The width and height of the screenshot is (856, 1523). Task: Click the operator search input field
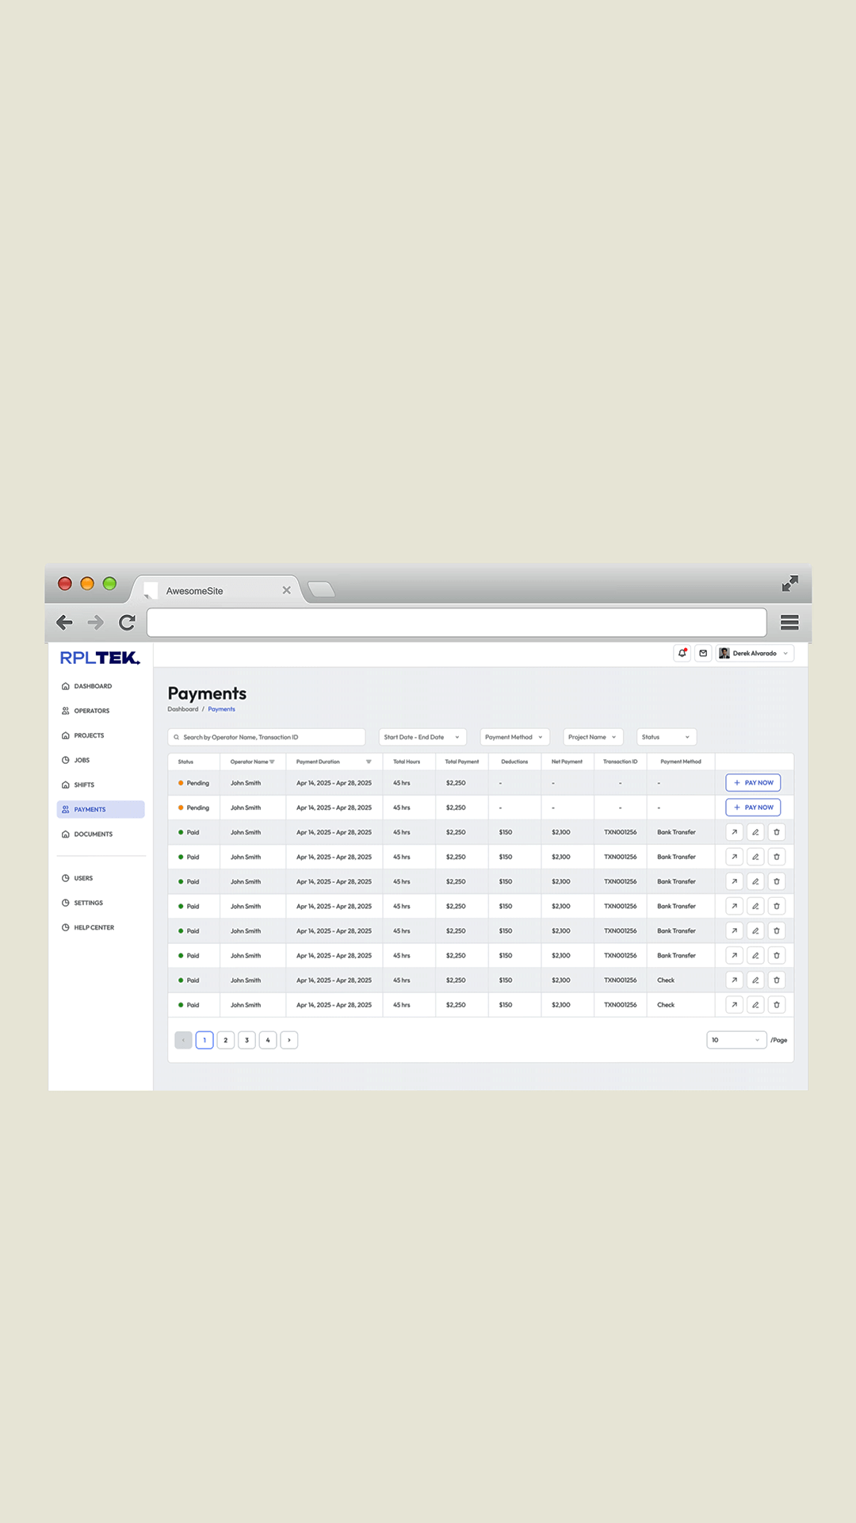tap(266, 737)
